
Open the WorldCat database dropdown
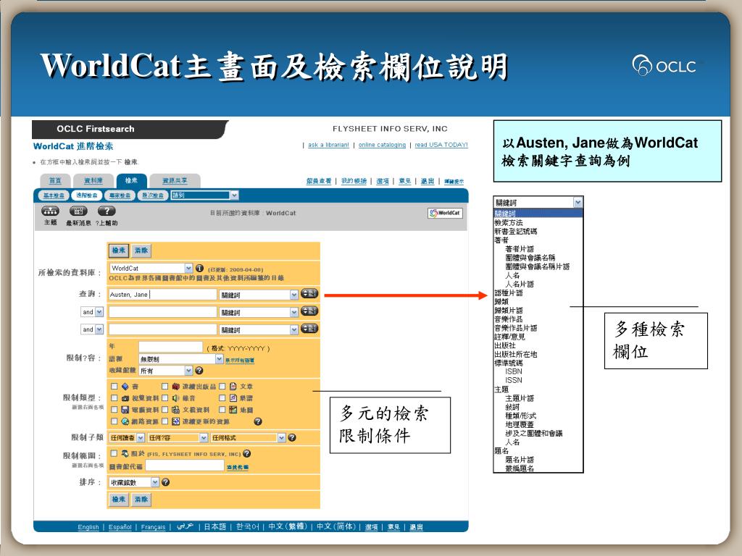pyautogui.click(x=151, y=268)
